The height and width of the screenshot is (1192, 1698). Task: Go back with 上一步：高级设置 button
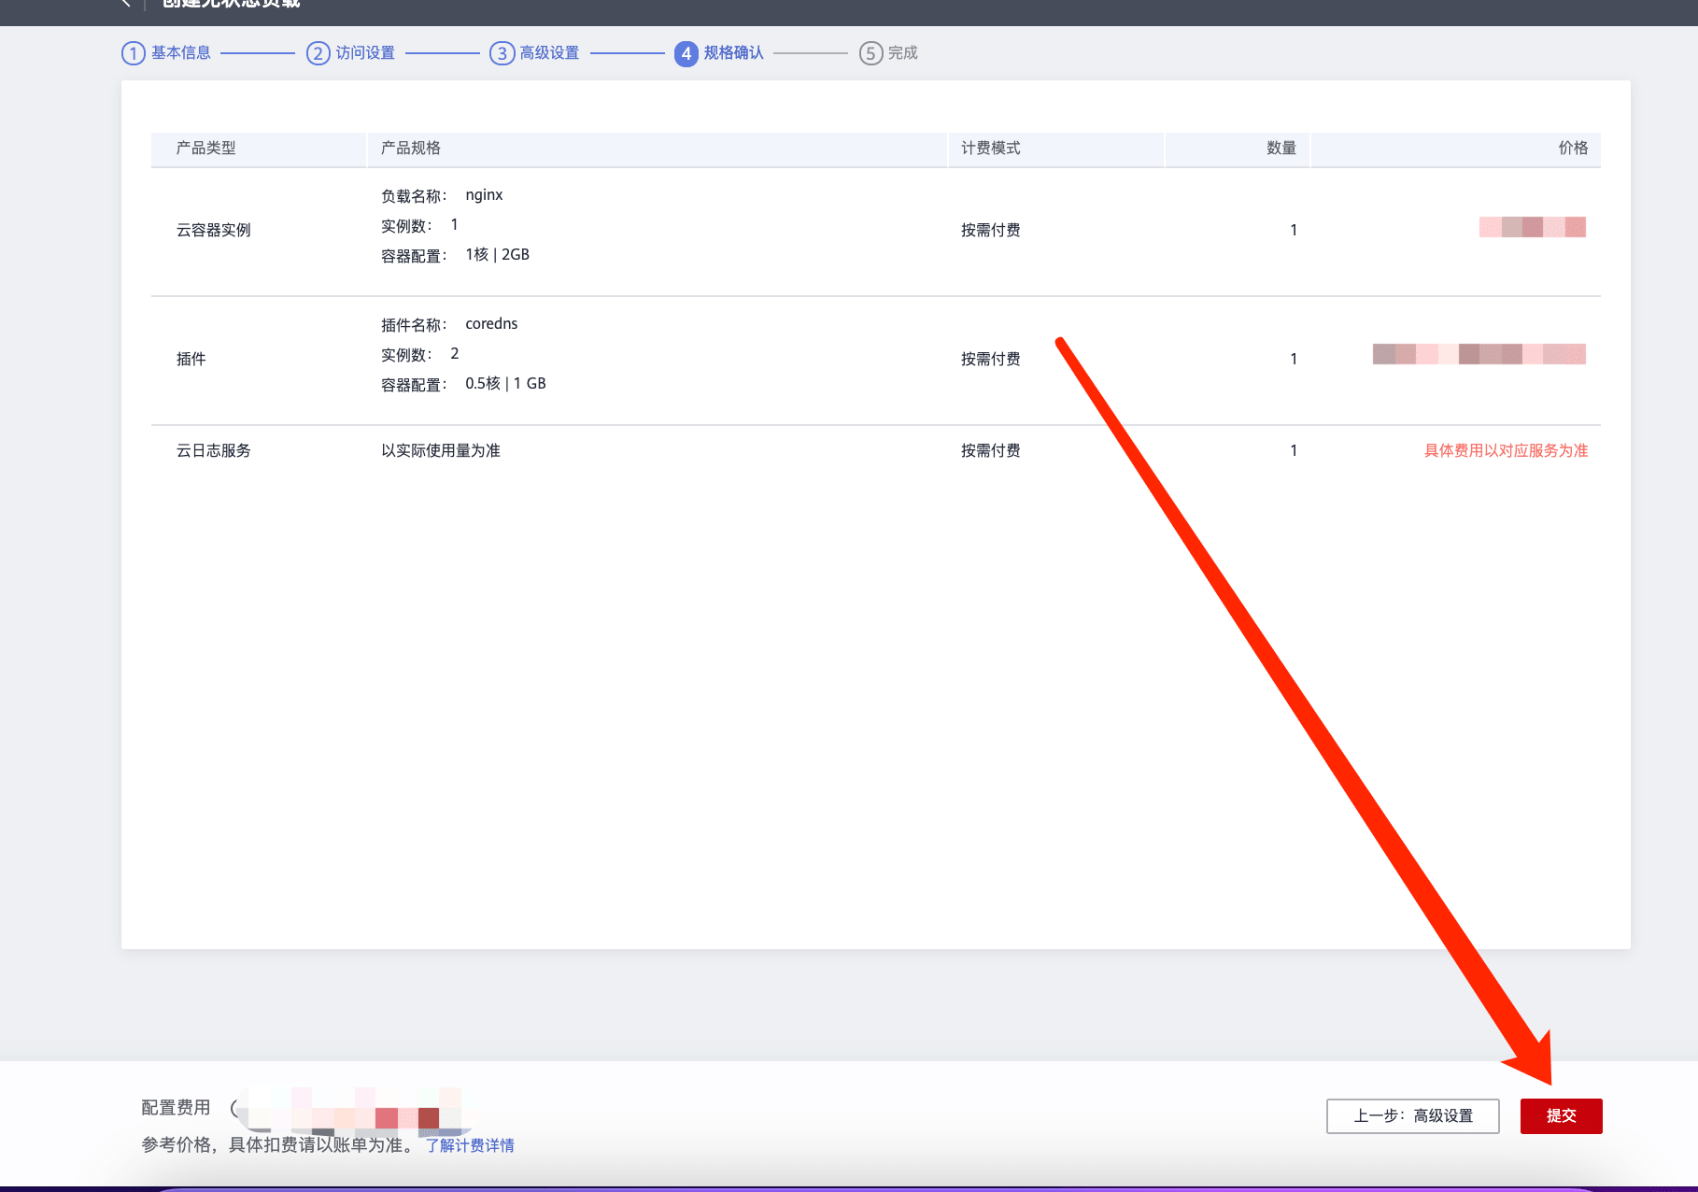pyautogui.click(x=1412, y=1116)
